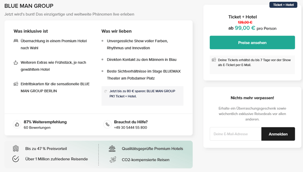Click the bed icon beside Übernachtung
The image size is (303, 172).
[x=16, y=41]
